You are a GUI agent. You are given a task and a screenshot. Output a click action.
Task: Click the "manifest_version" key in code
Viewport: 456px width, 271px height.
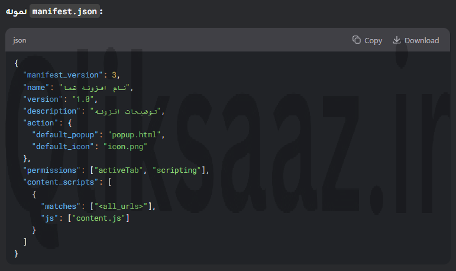pos(63,75)
